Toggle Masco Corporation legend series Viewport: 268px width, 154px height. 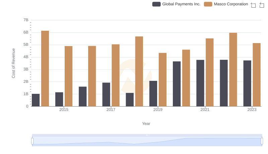tap(226, 4)
